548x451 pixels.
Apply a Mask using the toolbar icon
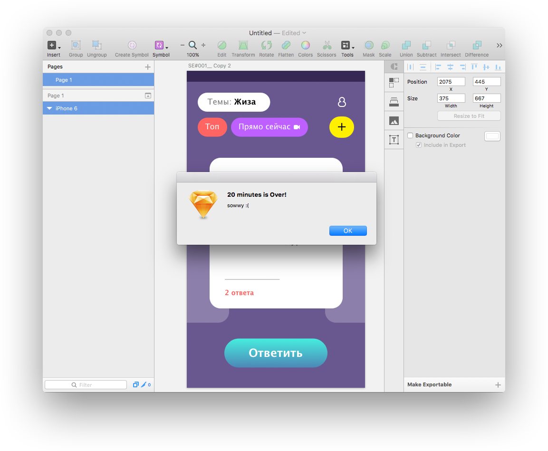point(369,45)
